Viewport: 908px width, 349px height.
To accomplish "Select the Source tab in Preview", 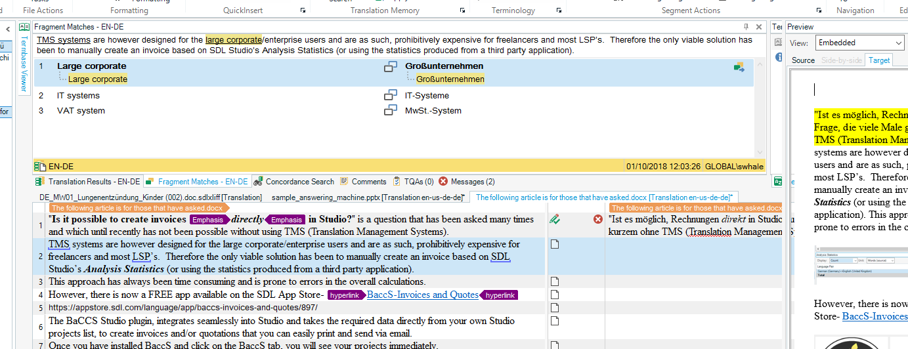I will tap(803, 60).
